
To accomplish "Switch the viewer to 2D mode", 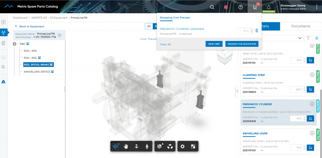I will pos(149,26).
